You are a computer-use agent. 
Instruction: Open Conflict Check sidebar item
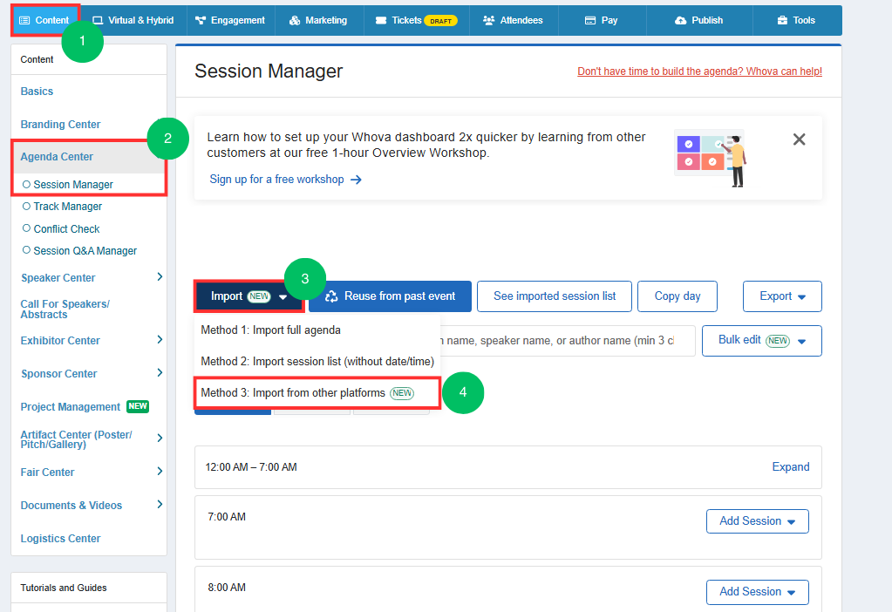click(x=66, y=229)
